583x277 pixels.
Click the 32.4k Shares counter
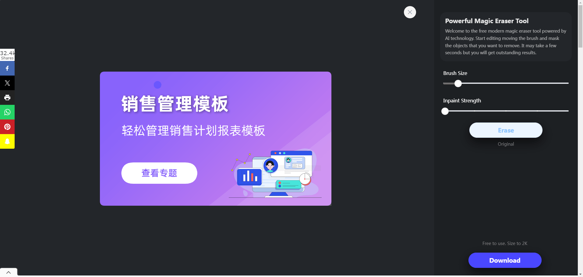[7, 55]
